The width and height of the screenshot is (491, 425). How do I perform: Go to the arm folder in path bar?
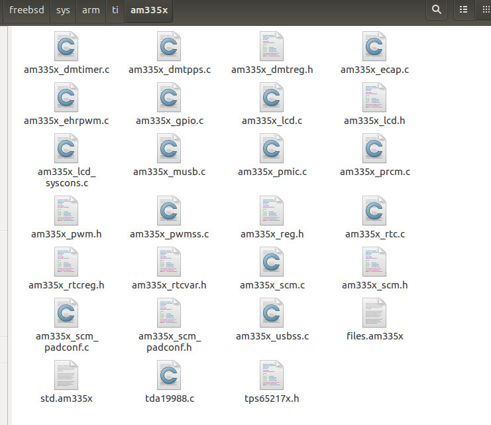[x=91, y=10]
